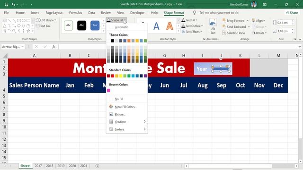Open the Rotate dropdown

tap(259, 33)
